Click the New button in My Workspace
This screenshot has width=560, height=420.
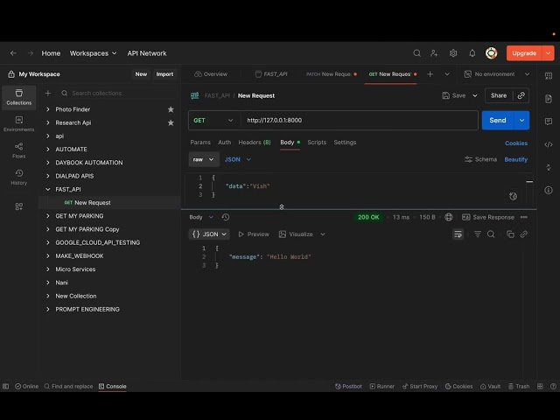pos(141,74)
